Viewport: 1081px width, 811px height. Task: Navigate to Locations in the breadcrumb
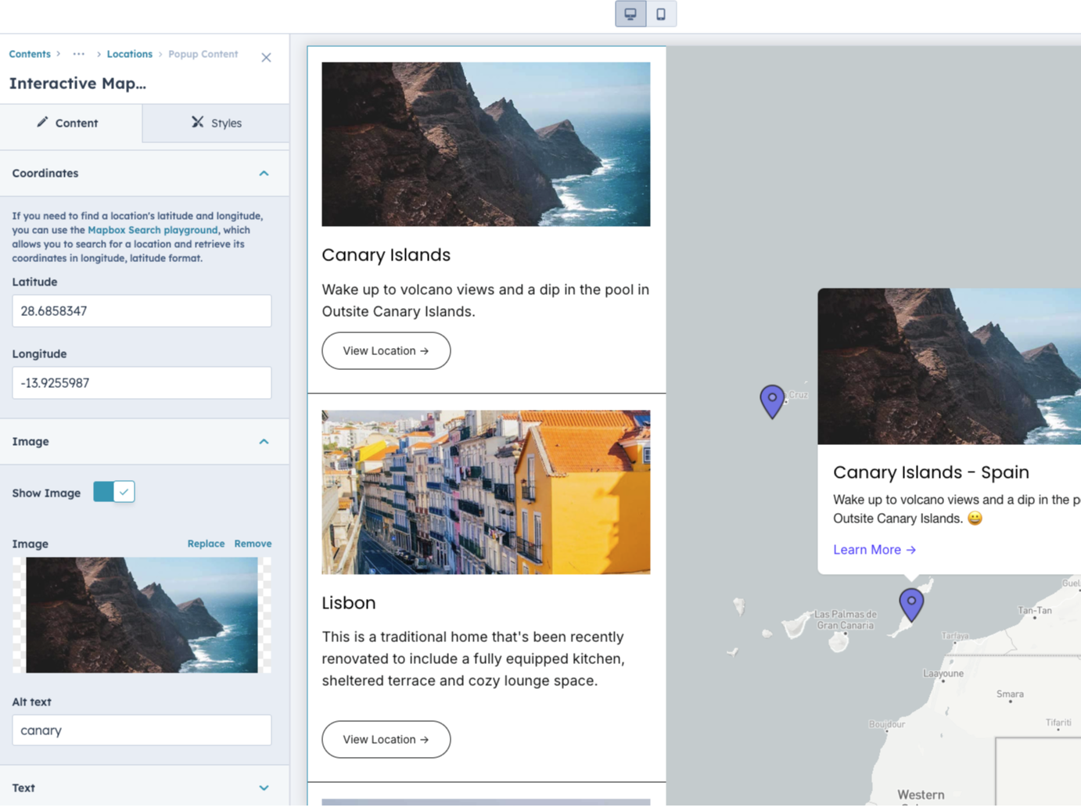click(x=129, y=54)
